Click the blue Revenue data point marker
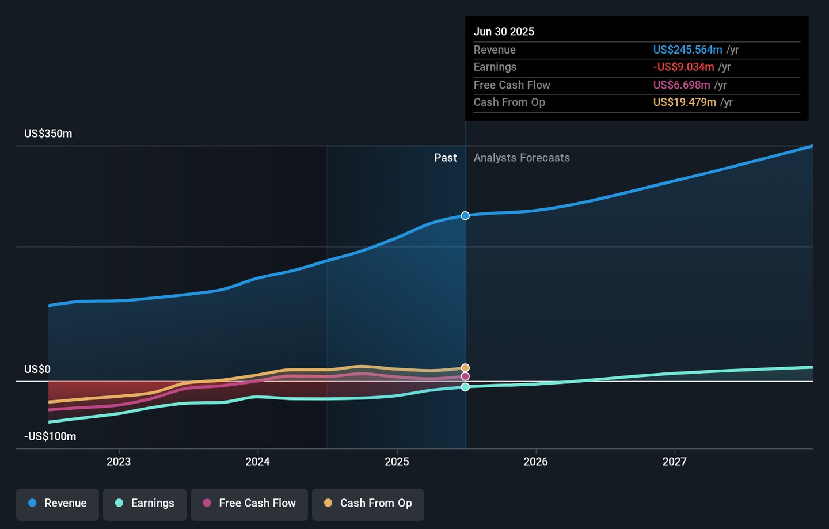829x529 pixels. [x=465, y=216]
